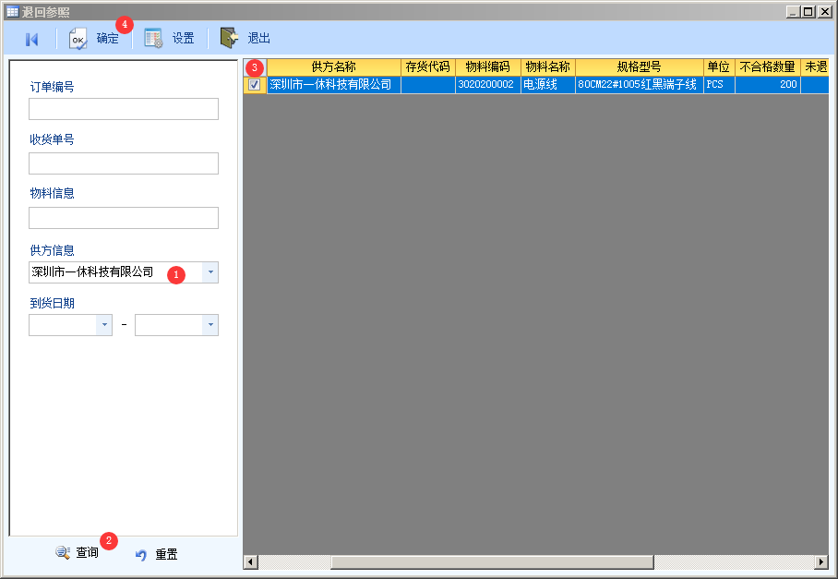Click the 不合格数量 column header
The height and width of the screenshot is (579, 838).
[x=768, y=66]
